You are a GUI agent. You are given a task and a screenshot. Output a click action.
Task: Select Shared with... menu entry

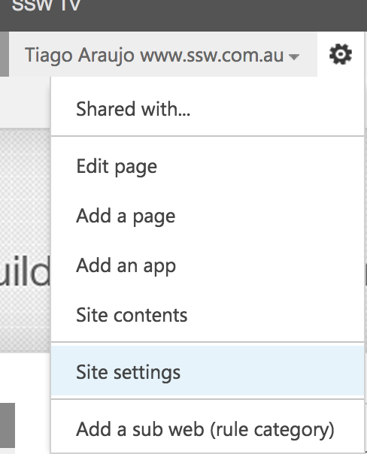208,109
